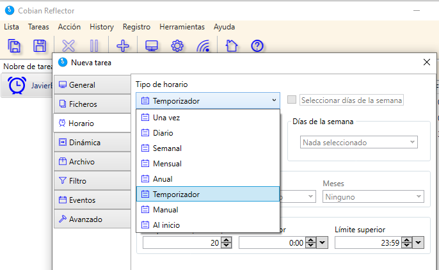The image size is (439, 270).
Task: Open the Archivo tab
Action: pyautogui.click(x=92, y=162)
